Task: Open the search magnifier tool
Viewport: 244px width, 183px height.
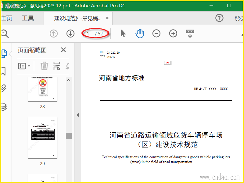Action: [5, 34]
